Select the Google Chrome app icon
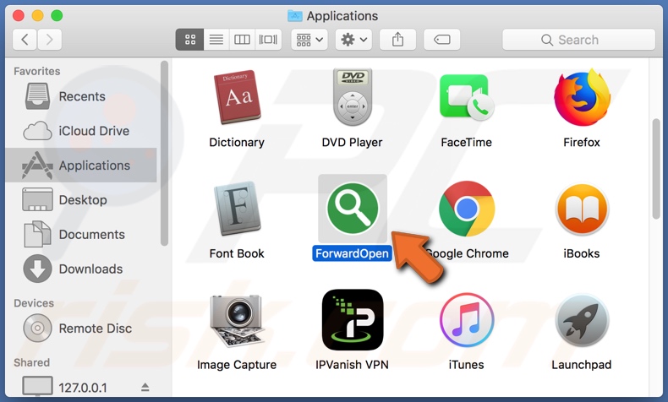The height and width of the screenshot is (402, 668). [467, 209]
